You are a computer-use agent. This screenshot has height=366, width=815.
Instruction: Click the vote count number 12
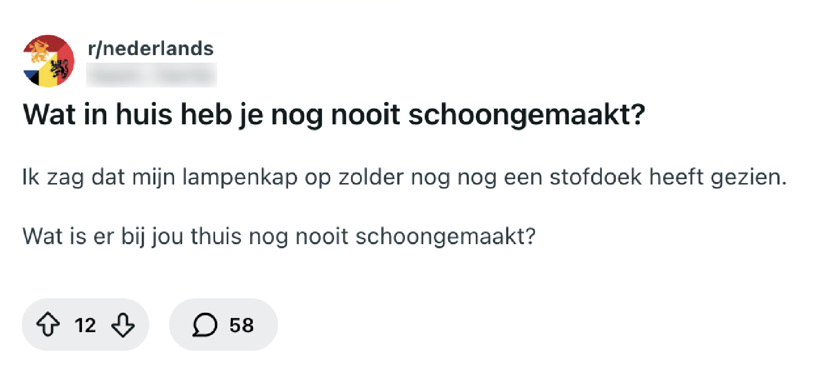85,325
